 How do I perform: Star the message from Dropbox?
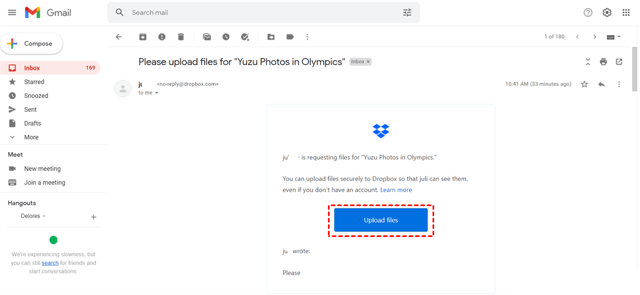pos(585,84)
